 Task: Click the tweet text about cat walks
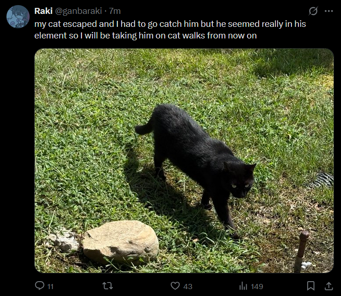click(x=170, y=30)
